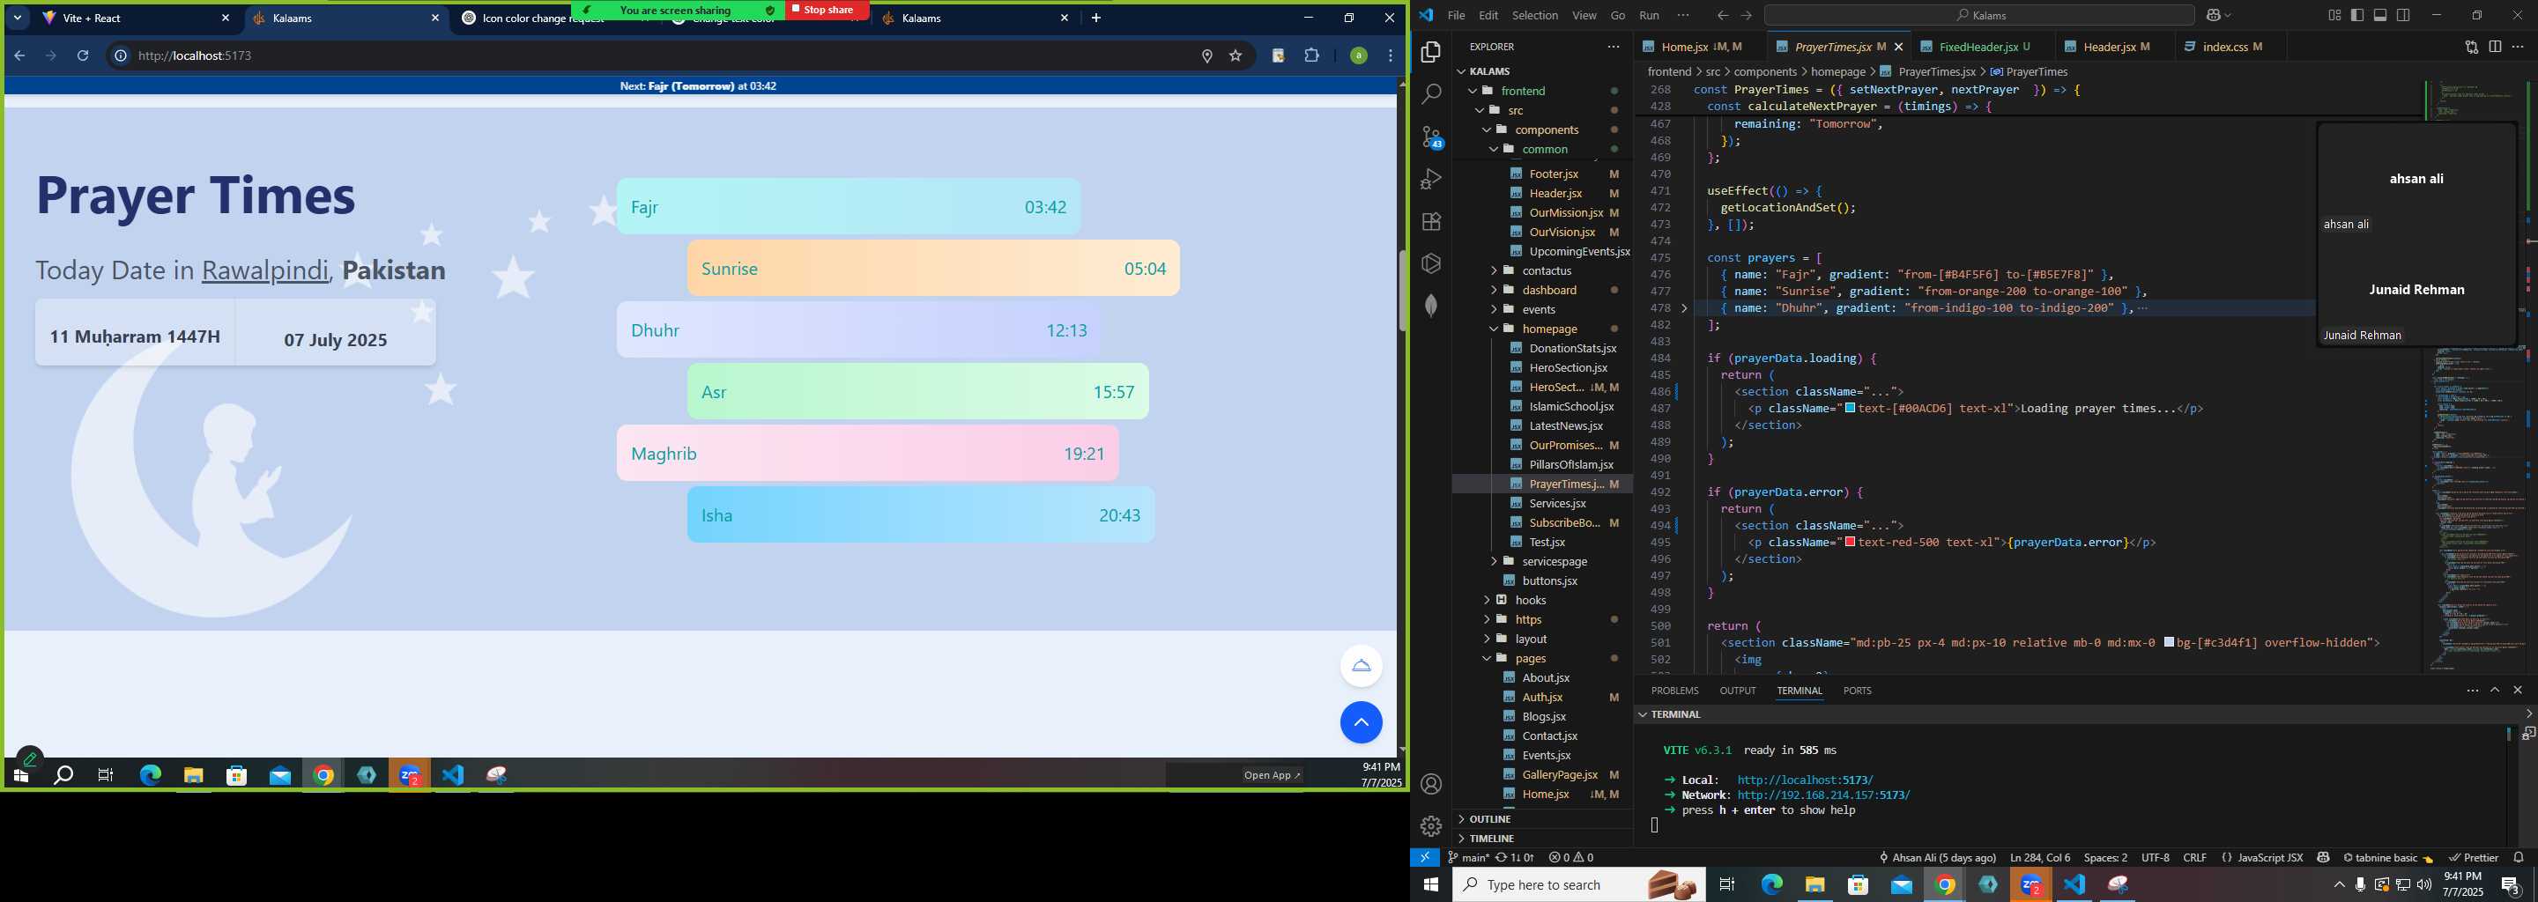
Task: Open the Explorer view in VS Code activity bar
Action: point(1431,52)
